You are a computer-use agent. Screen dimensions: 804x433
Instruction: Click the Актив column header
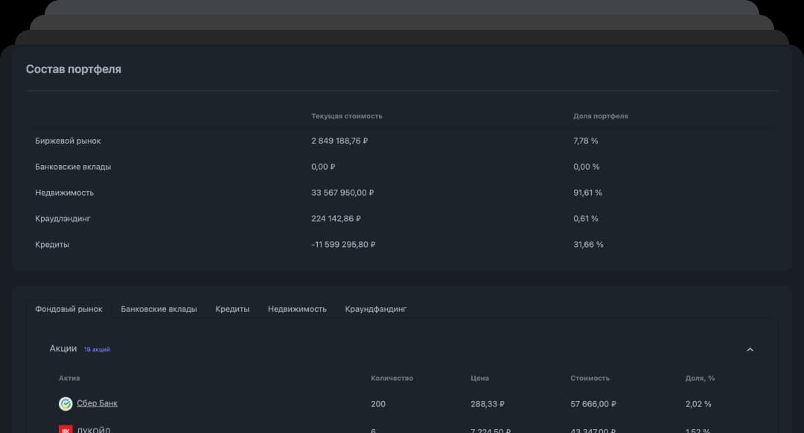point(69,378)
